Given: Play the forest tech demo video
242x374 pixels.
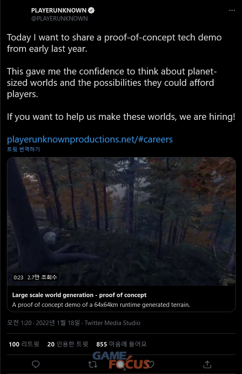Looking at the screenshot, I should [121, 221].
